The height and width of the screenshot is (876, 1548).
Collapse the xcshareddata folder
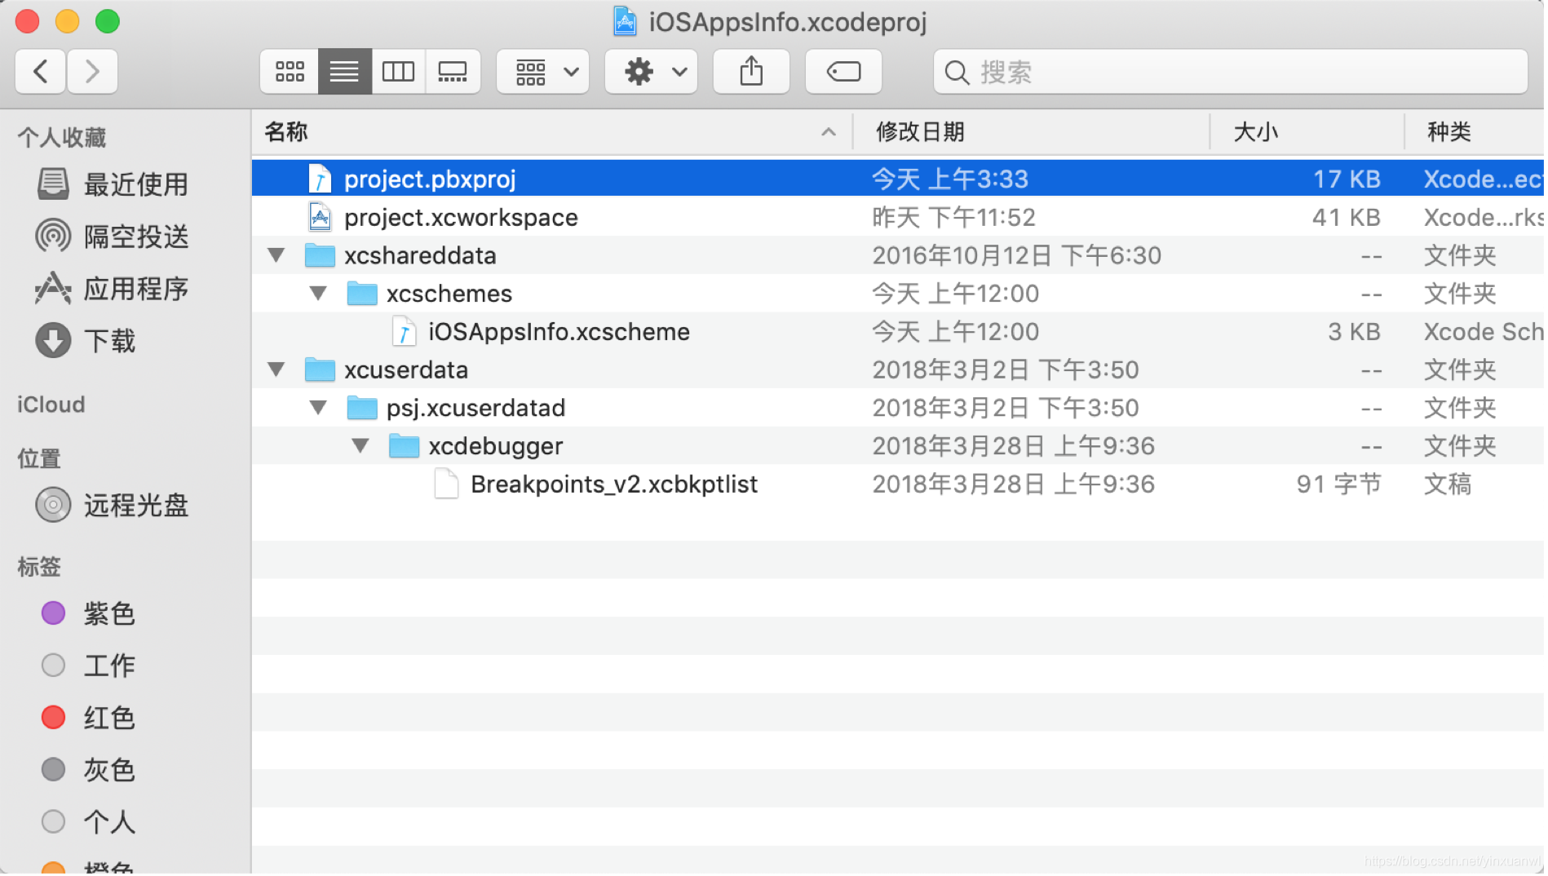coord(276,255)
